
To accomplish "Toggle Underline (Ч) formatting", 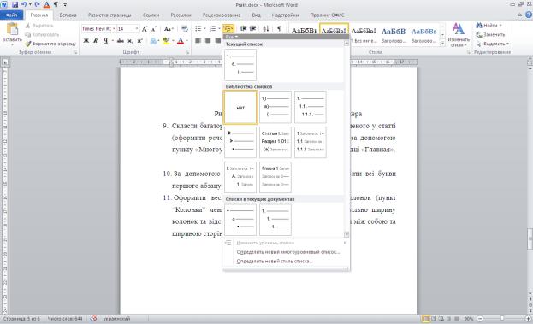I will coord(106,41).
